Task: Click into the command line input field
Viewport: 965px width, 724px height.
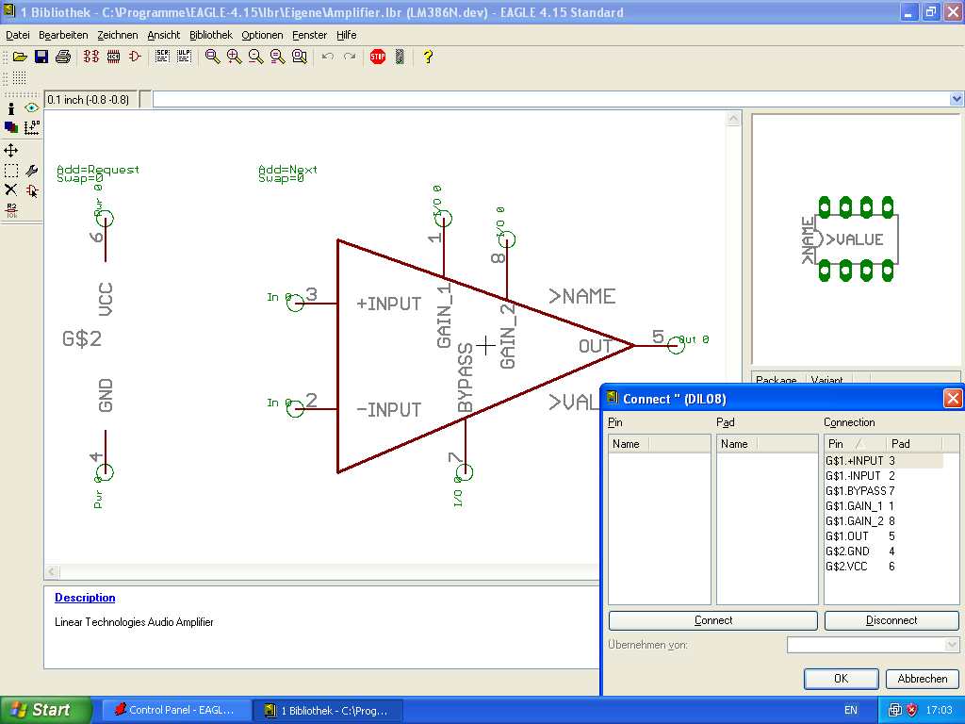Action: pyautogui.click(x=550, y=99)
